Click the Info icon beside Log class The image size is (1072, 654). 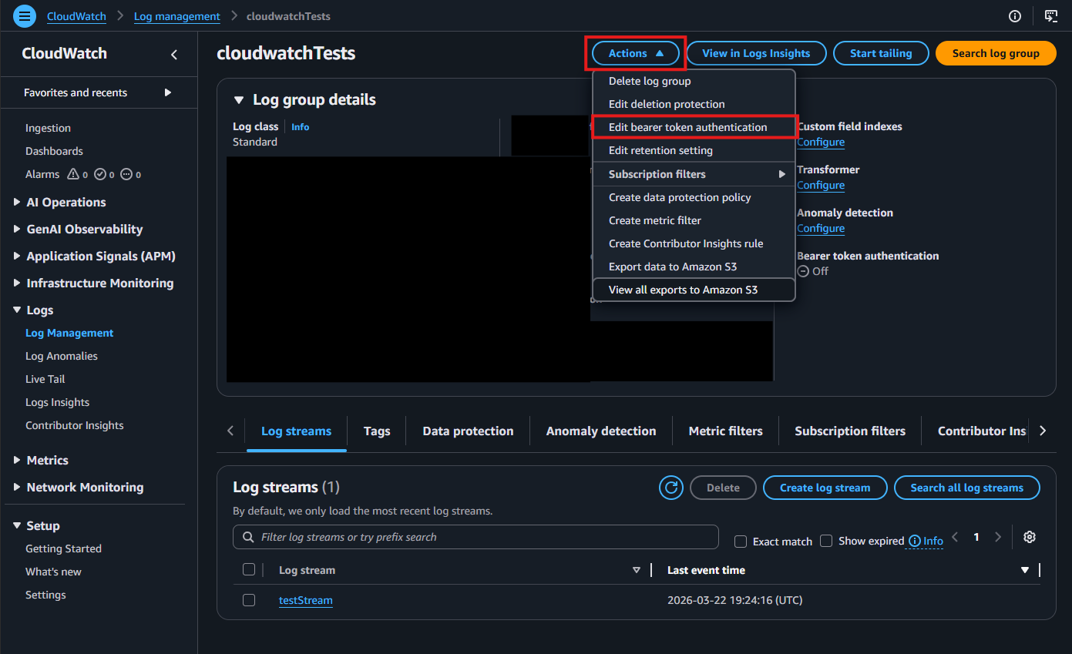(300, 126)
